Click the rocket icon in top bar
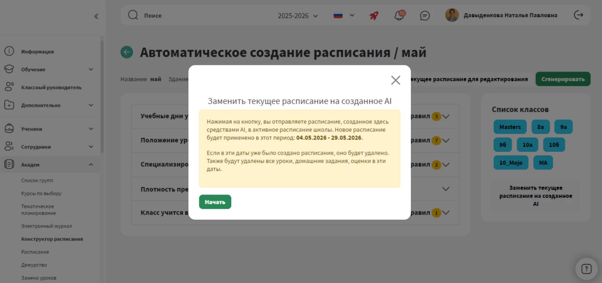This screenshot has height=283, width=602. tap(374, 15)
